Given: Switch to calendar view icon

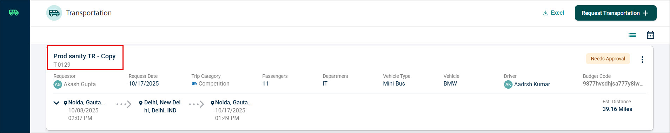Looking at the screenshot, I should 650,35.
